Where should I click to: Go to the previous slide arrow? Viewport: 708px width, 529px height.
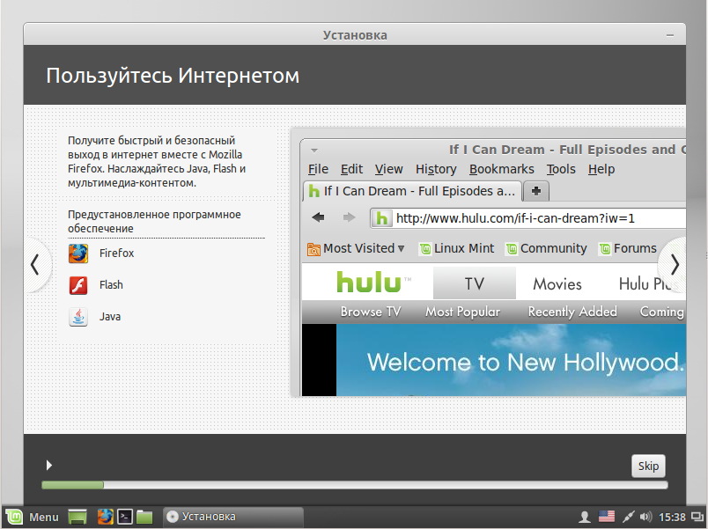tap(34, 264)
